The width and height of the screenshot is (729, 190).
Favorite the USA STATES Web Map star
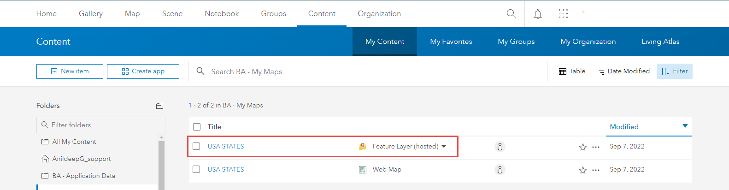(x=583, y=170)
